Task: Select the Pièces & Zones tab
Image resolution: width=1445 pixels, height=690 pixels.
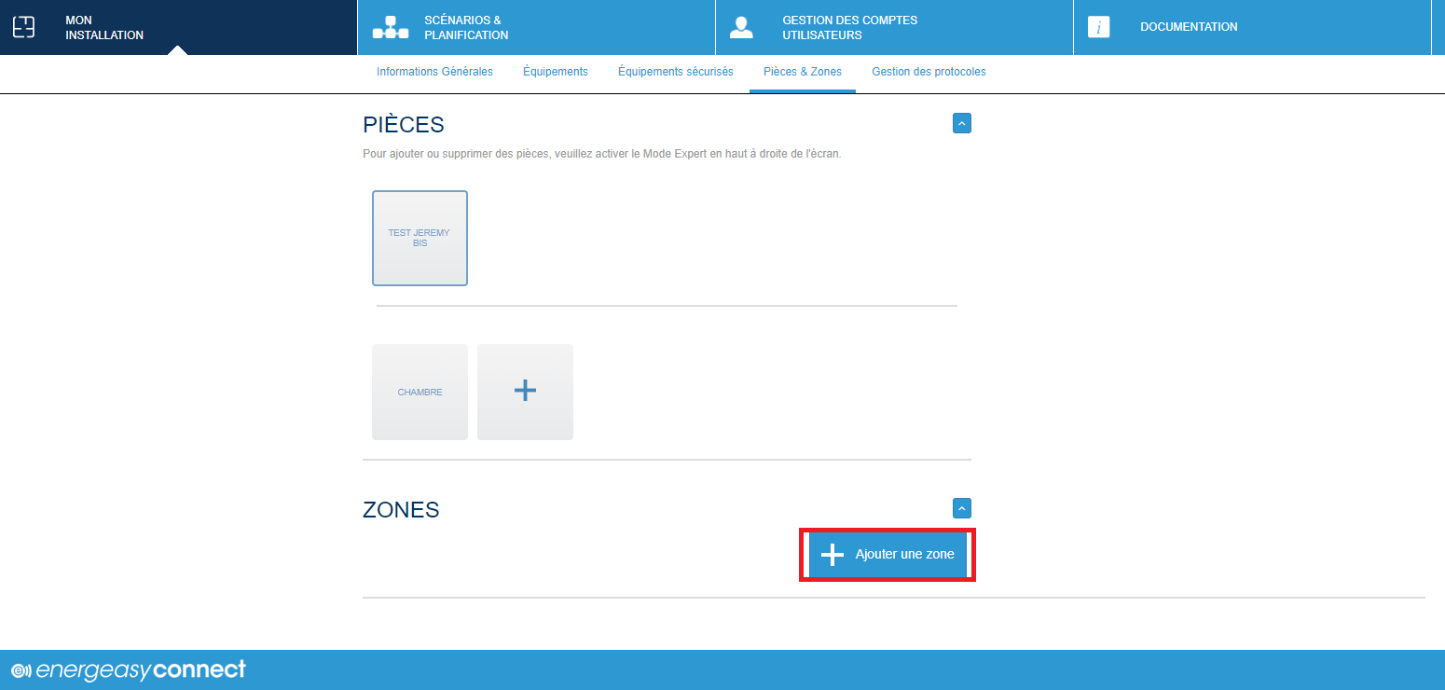Action: click(x=803, y=72)
